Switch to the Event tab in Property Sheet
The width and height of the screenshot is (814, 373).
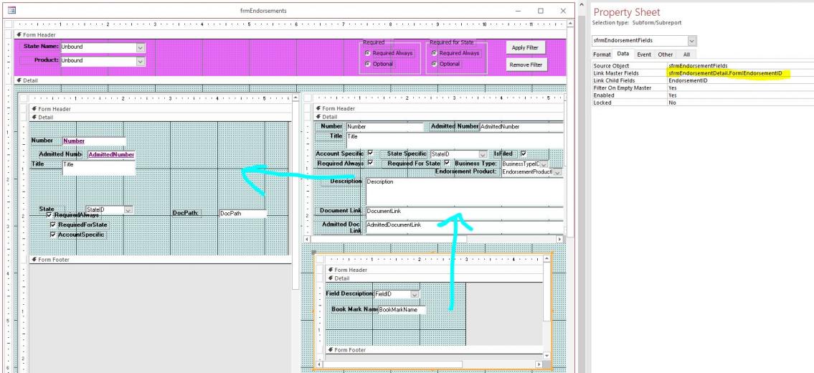644,54
